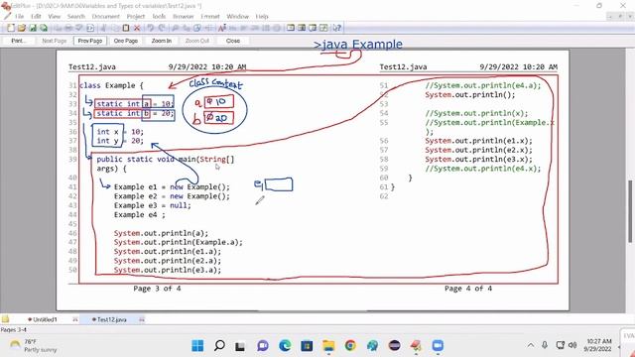The width and height of the screenshot is (635, 357).
Task: Open the Emmet menu
Action: pos(210,17)
